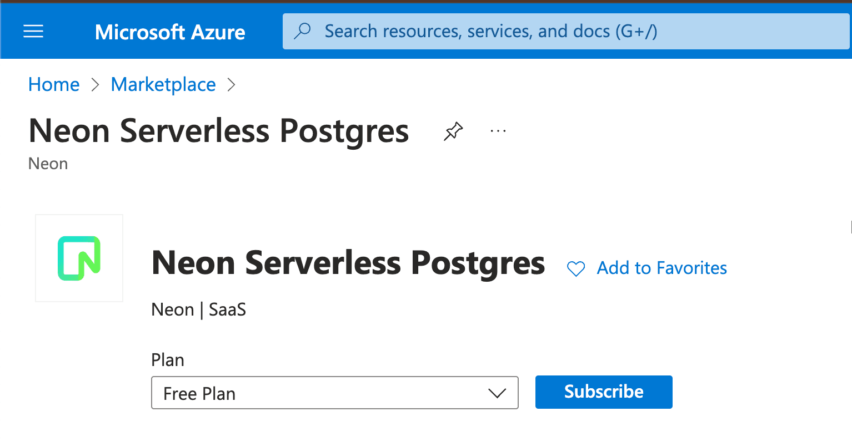Expand the plan options list
Screen dimensions: 852x447
point(334,393)
